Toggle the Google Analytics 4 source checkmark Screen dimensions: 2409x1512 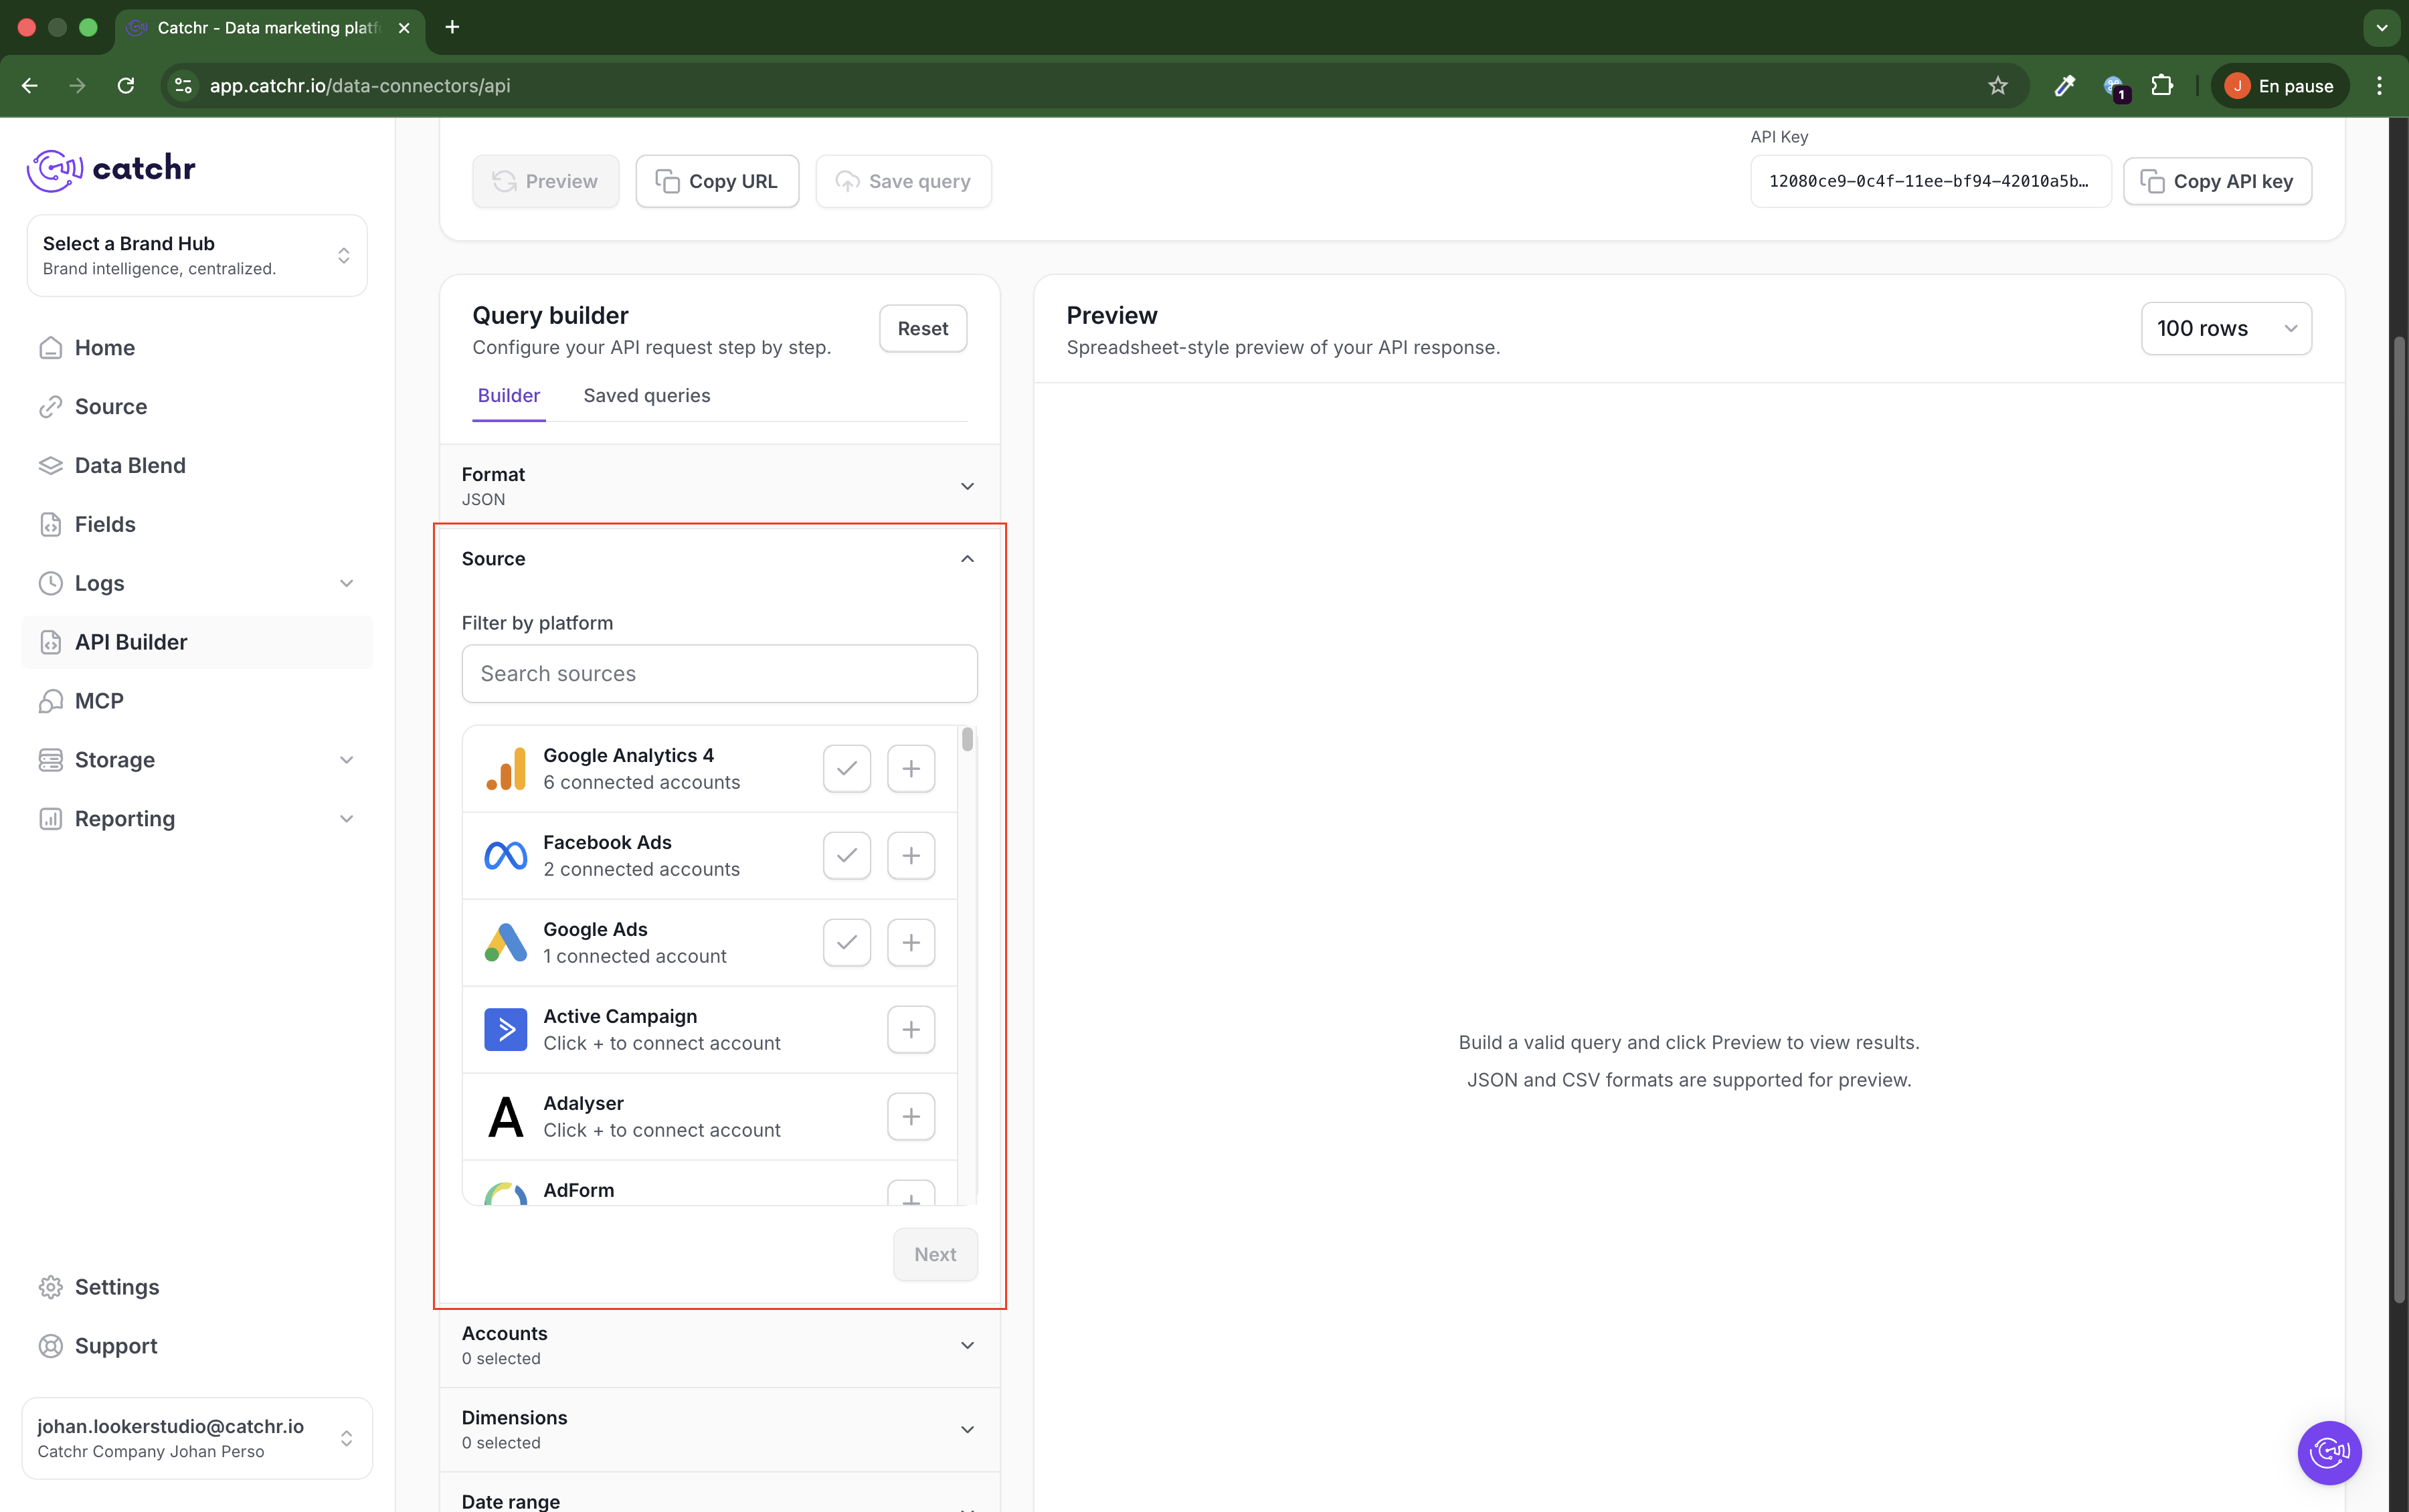[x=846, y=768]
